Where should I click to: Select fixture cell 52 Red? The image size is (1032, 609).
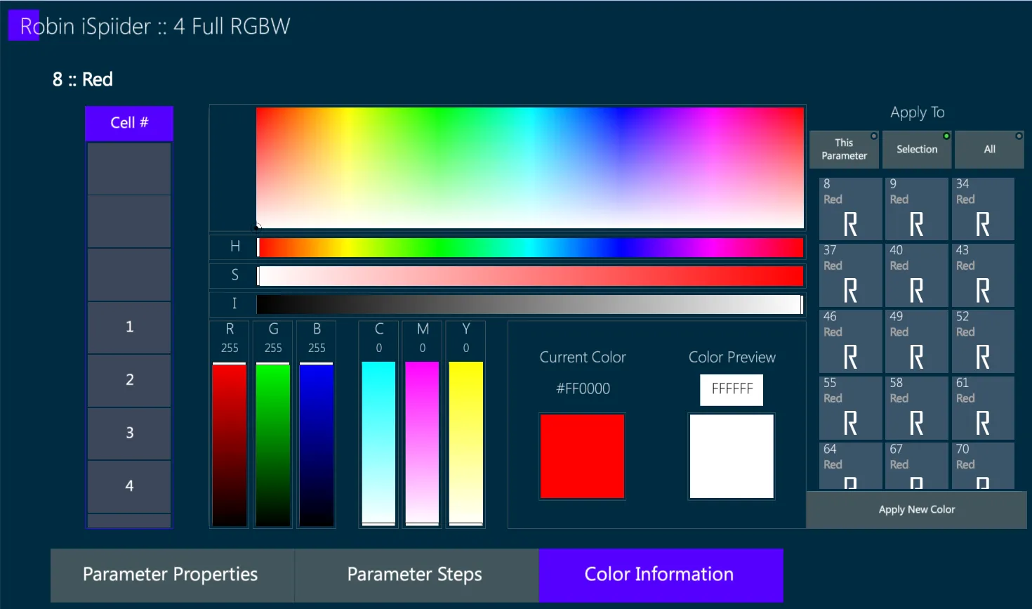(983, 341)
